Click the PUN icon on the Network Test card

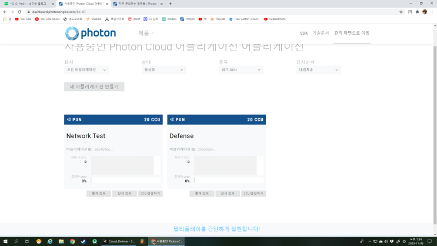pos(69,119)
